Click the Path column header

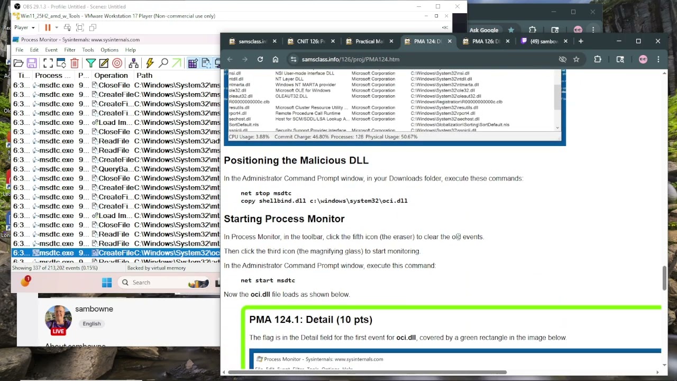click(x=144, y=75)
